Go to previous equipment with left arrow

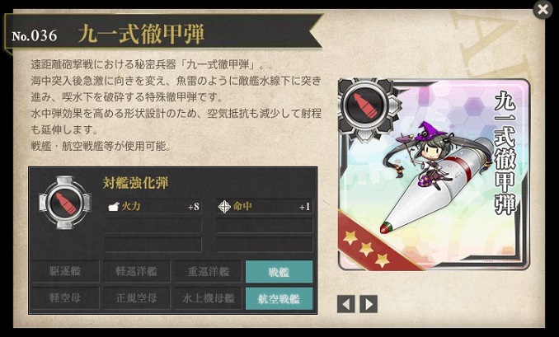(345, 304)
